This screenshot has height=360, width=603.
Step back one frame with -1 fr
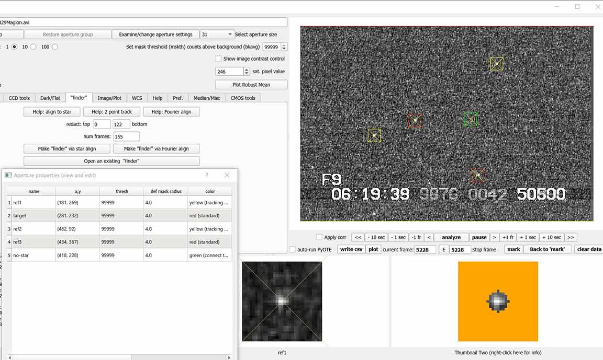(x=416, y=237)
